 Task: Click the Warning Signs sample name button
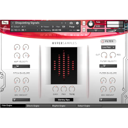tap(64, 100)
